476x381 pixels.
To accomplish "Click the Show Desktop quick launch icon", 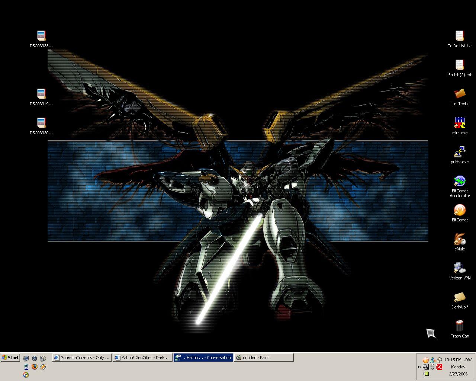I will pos(26,358).
